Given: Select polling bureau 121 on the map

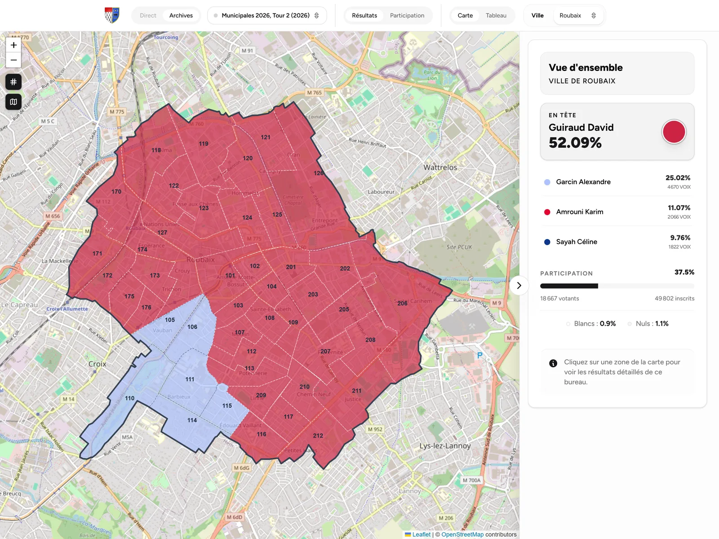Looking at the screenshot, I should [266, 137].
